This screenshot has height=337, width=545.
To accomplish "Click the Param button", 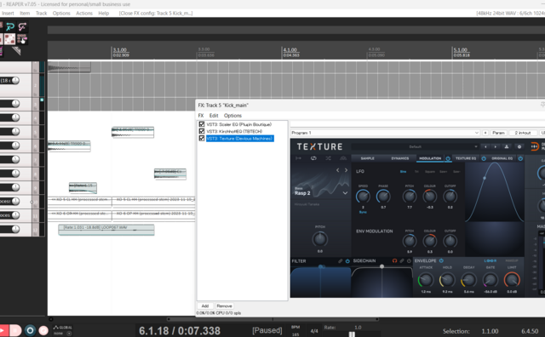I will pos(498,133).
